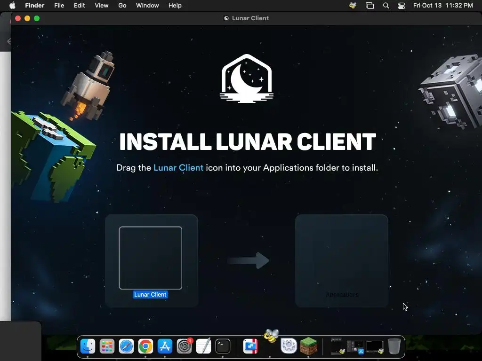Open the View menu
Image resolution: width=482 pixels, height=361 pixels.
pos(102,6)
